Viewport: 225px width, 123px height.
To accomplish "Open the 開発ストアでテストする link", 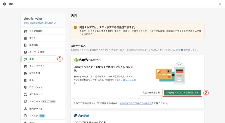I will click(x=178, y=31).
